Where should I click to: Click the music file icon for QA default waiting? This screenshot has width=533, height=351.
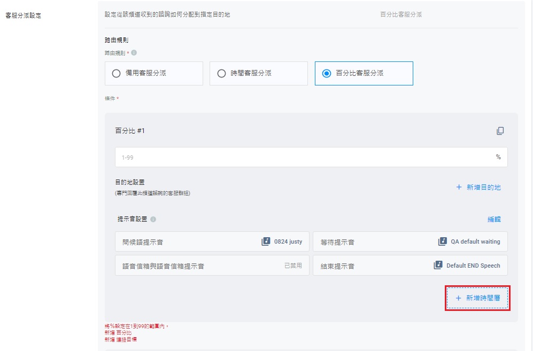coord(443,241)
